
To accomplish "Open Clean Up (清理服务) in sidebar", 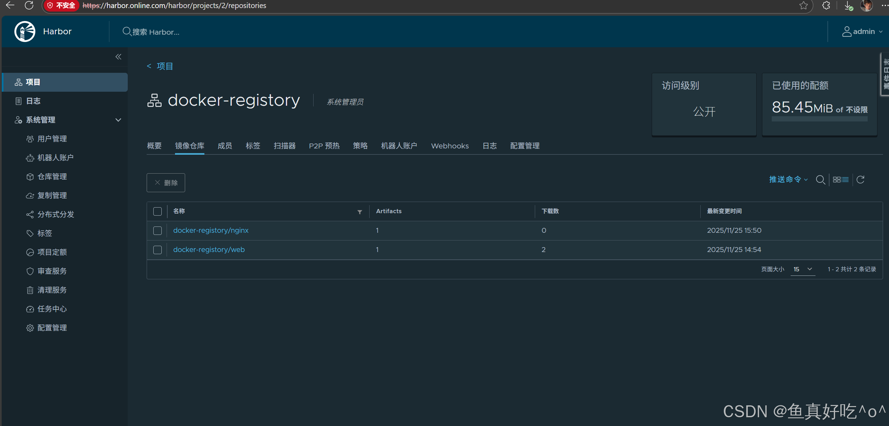I will click(x=52, y=290).
